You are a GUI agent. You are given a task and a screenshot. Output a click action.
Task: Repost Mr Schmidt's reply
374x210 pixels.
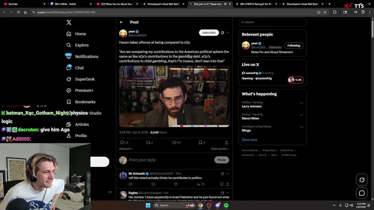pos(153,184)
